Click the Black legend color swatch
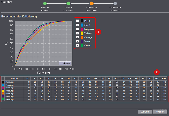The height and width of the screenshot is (116, 169). (x=82, y=21)
